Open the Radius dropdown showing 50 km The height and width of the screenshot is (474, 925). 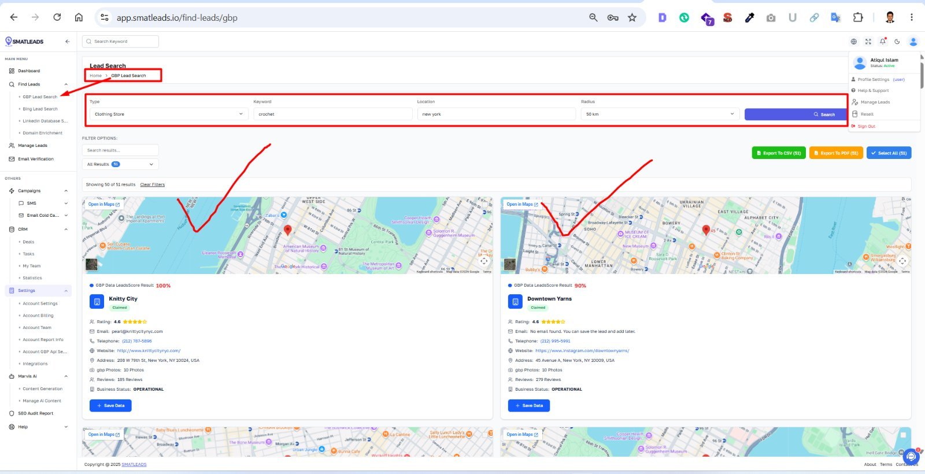(660, 114)
